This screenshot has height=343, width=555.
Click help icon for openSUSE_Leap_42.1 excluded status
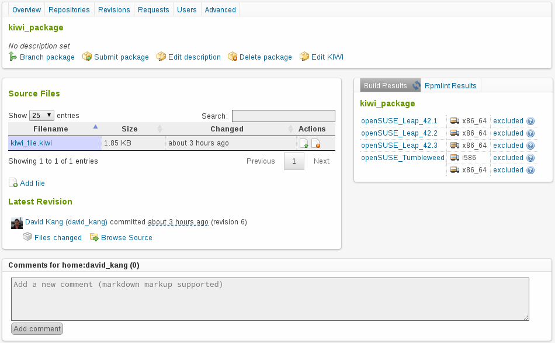tap(530, 121)
